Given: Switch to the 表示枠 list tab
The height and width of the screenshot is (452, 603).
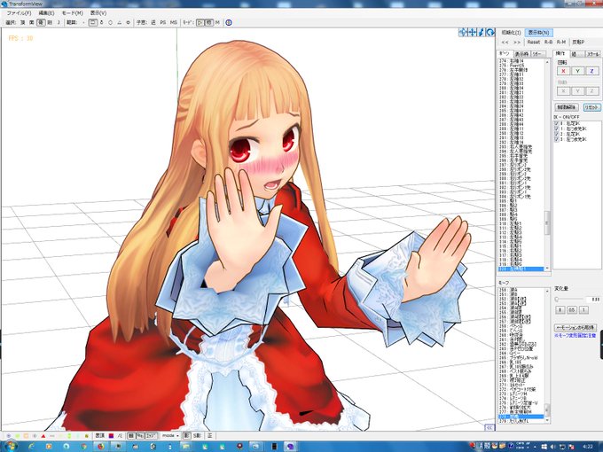Looking at the screenshot, I should point(521,54).
